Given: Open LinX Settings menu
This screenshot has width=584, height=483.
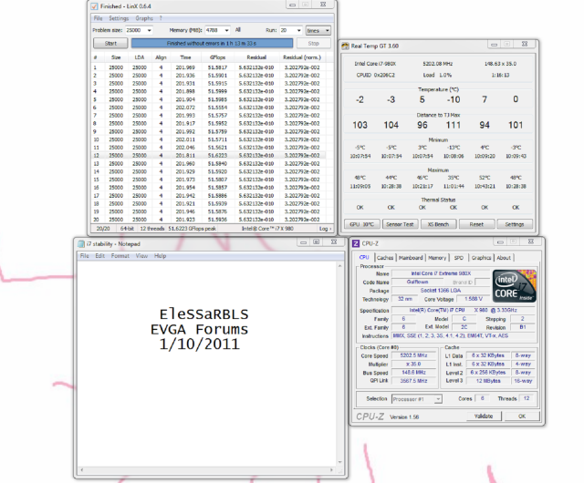Looking at the screenshot, I should click(119, 17).
